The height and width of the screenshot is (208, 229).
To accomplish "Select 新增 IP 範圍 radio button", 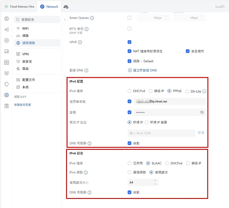I will point(147,122).
